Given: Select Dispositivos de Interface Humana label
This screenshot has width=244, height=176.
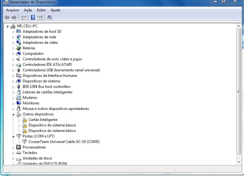Looking at the screenshot, I should click(x=50, y=76).
